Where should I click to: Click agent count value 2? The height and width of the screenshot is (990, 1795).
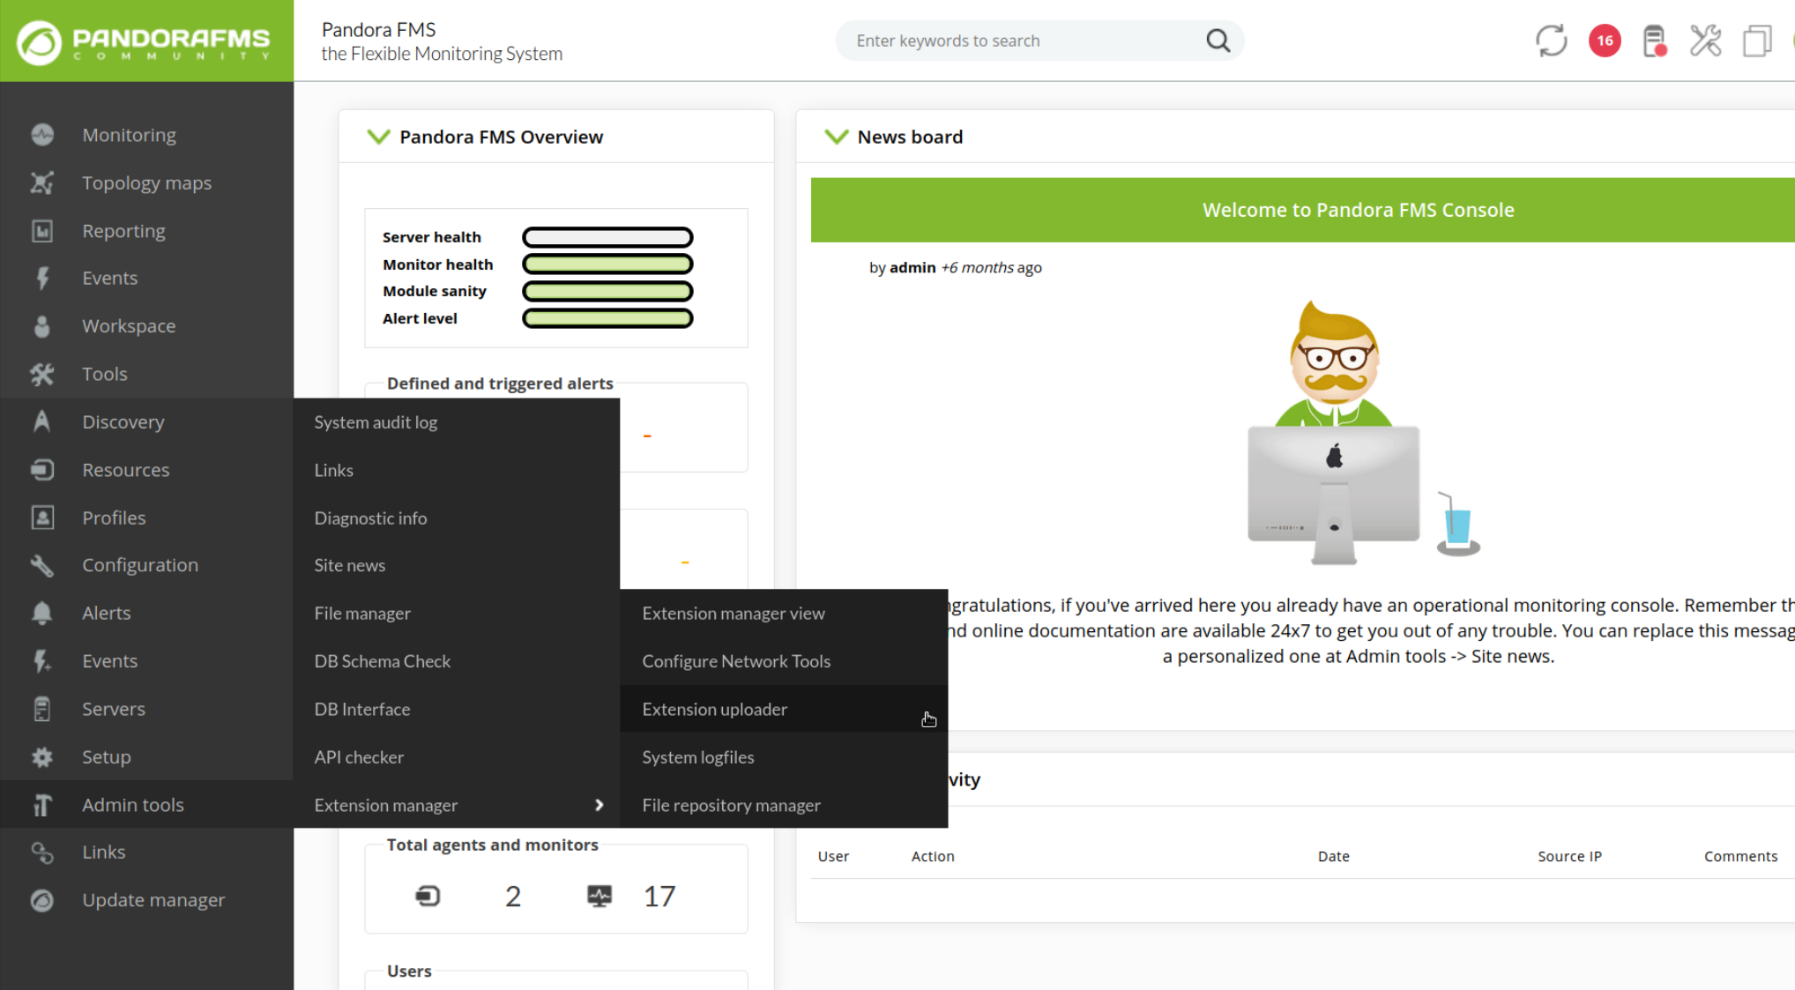513,897
